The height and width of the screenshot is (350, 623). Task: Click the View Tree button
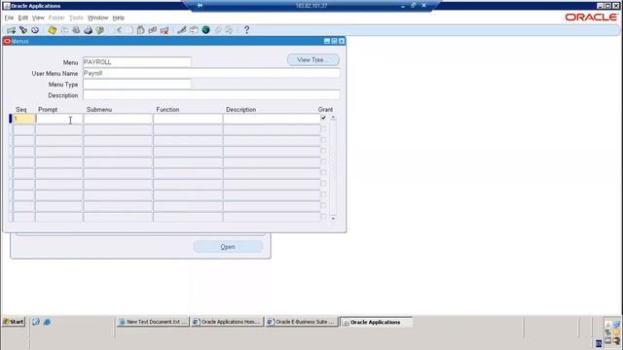[x=313, y=60]
